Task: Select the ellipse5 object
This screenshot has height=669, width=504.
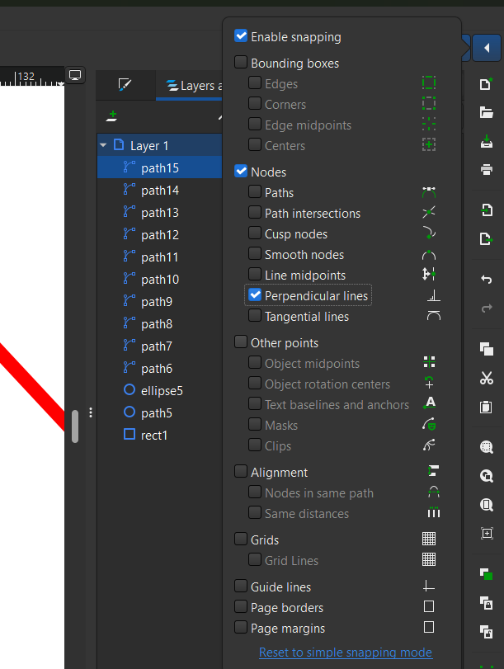Action: (159, 390)
